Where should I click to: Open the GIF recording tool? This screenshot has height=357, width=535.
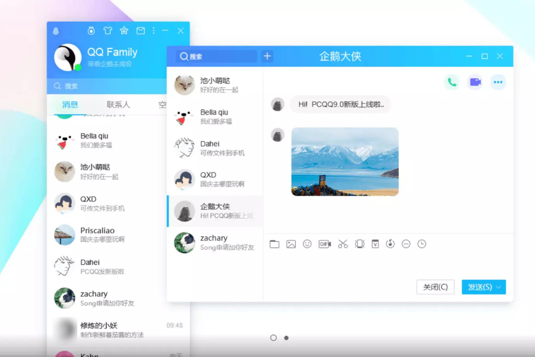[324, 244]
